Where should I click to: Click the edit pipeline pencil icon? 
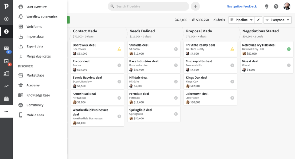pos(258,20)
